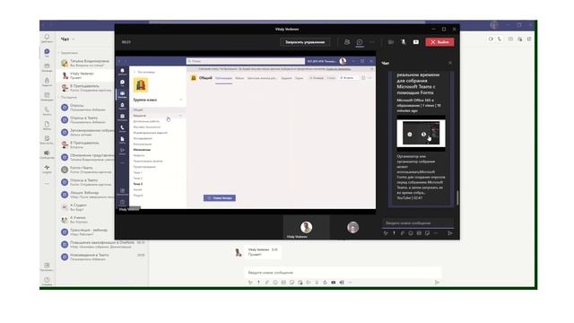Select Записная книжка tab in shared channel
574x323 pixels.
click(262, 78)
